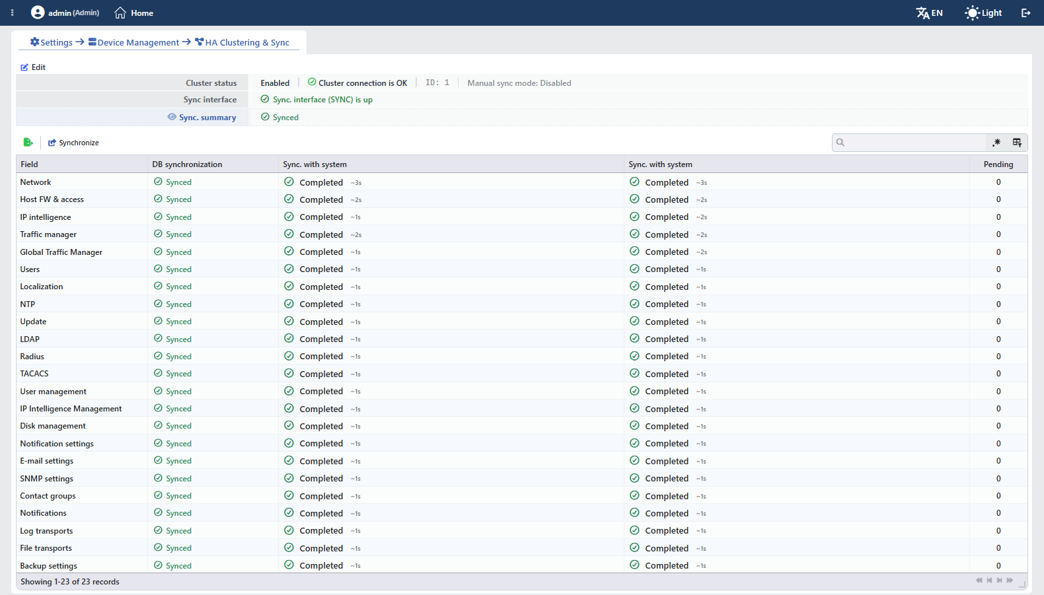Select the User management row
Image resolution: width=1044 pixels, height=595 pixels.
pos(522,391)
